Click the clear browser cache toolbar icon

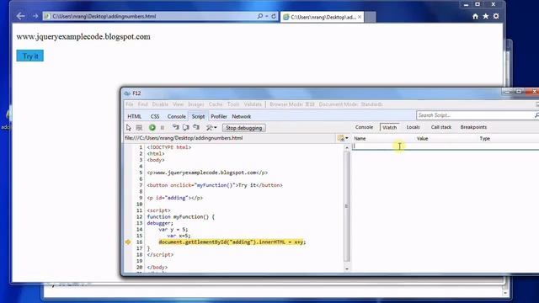pos(139,128)
